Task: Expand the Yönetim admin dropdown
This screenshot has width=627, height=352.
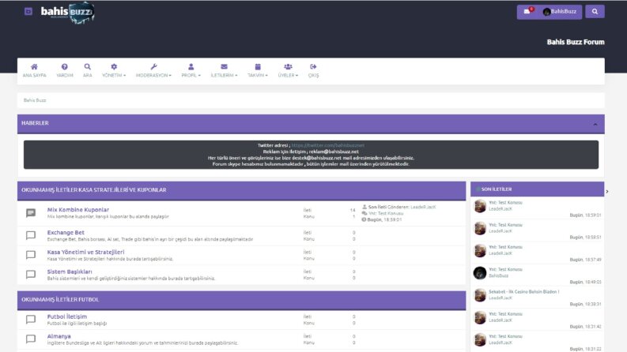Action: click(114, 70)
